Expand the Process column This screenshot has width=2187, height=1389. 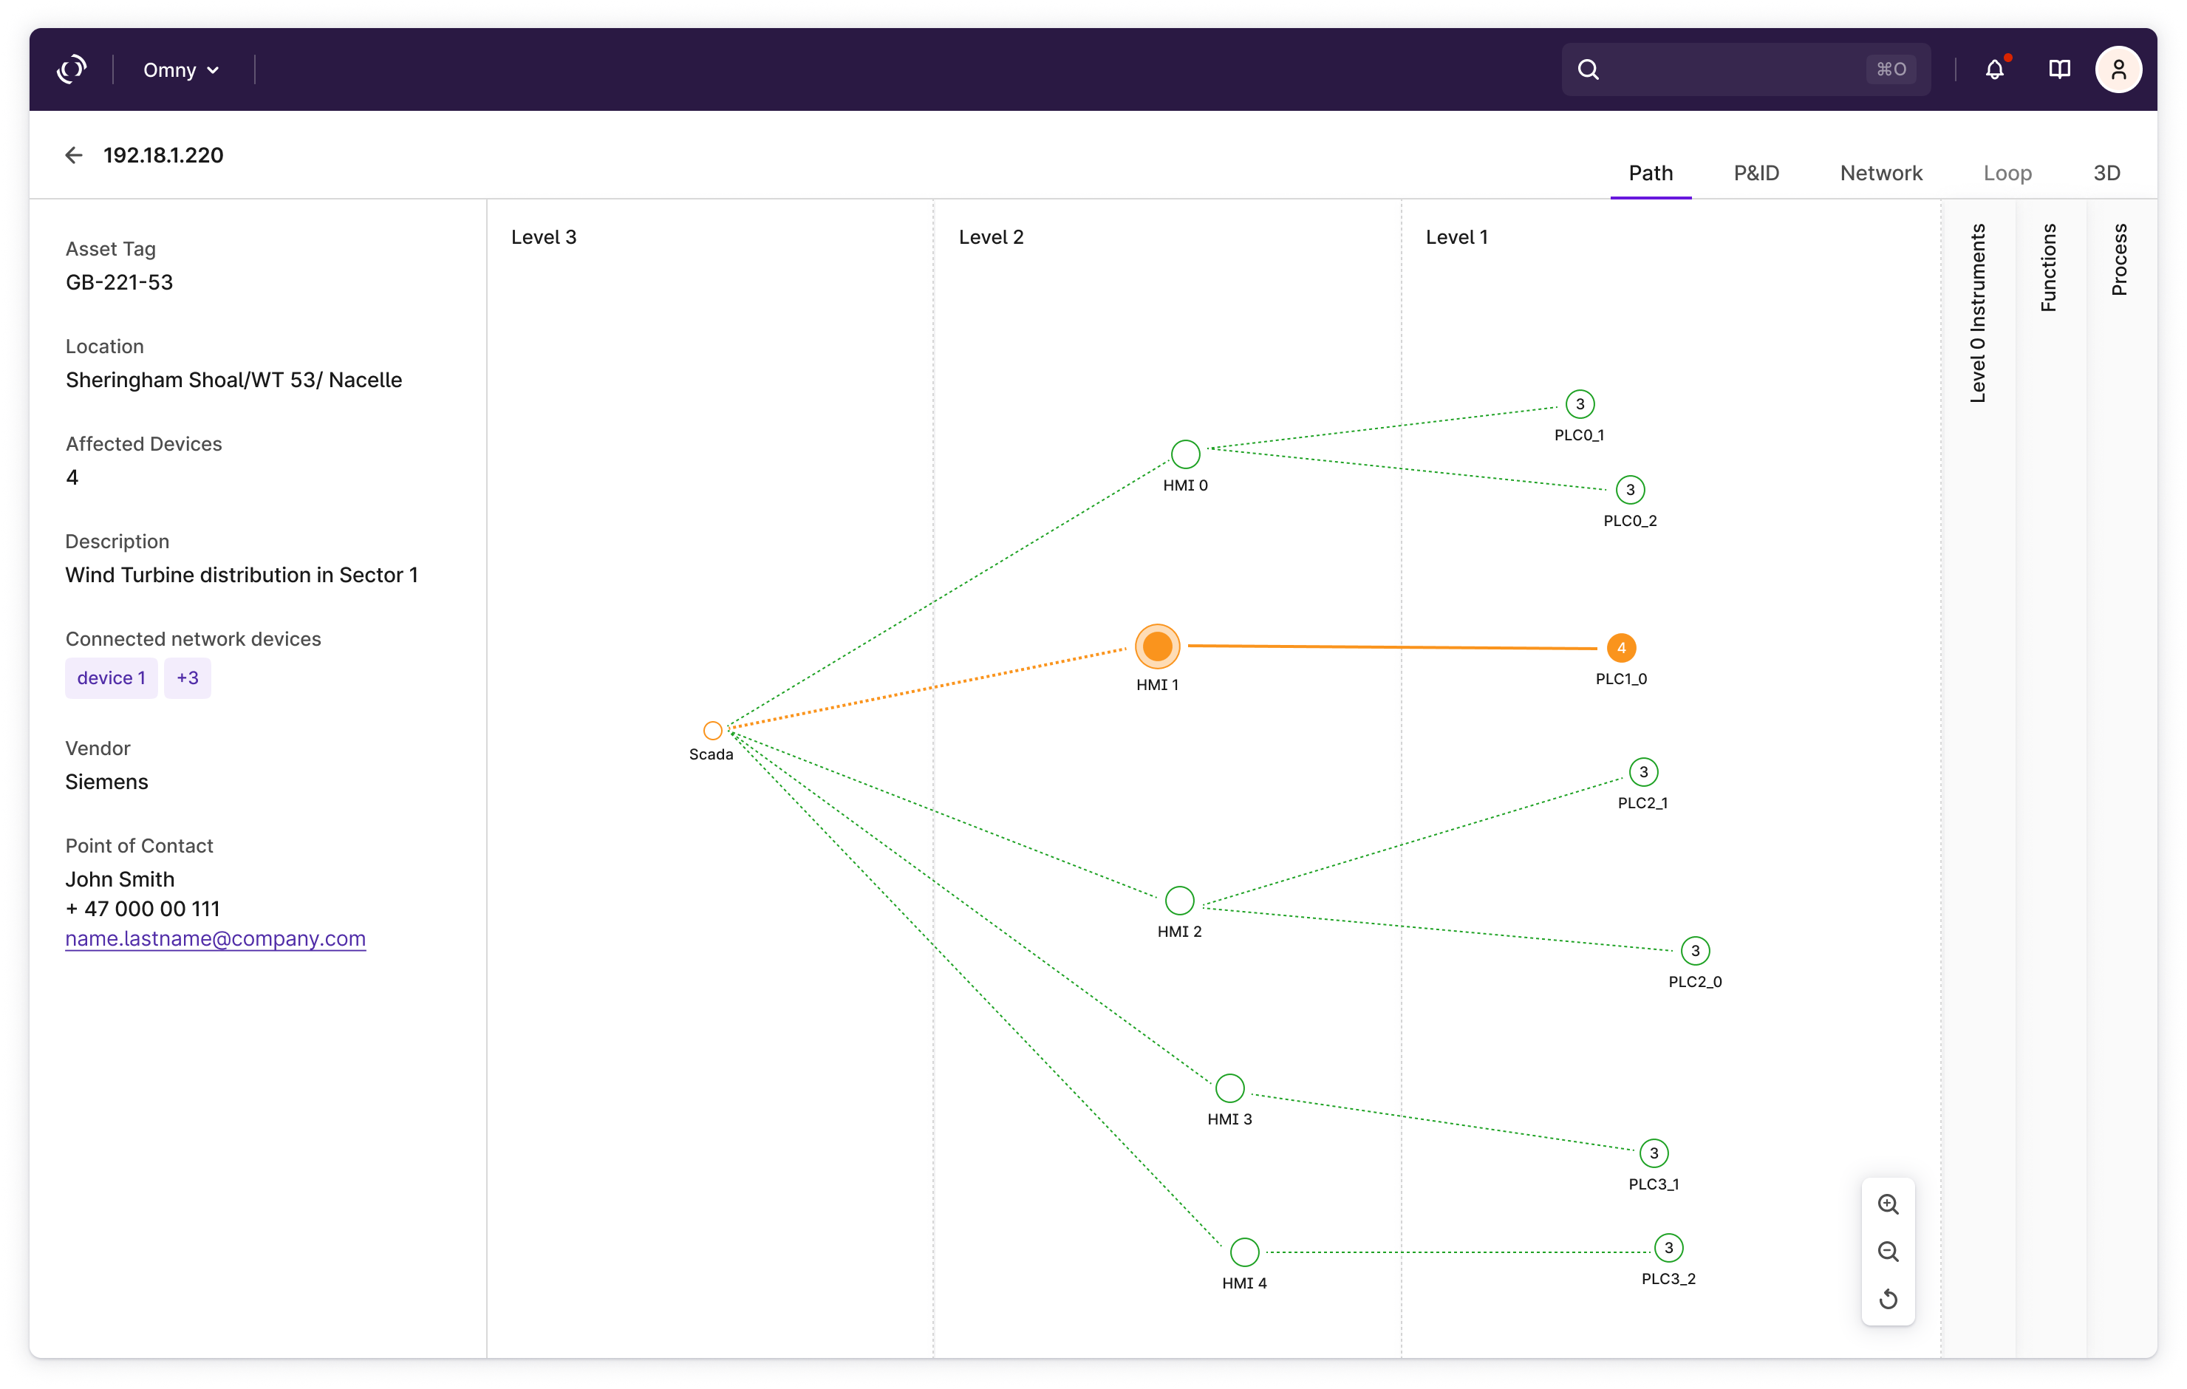tap(2119, 260)
